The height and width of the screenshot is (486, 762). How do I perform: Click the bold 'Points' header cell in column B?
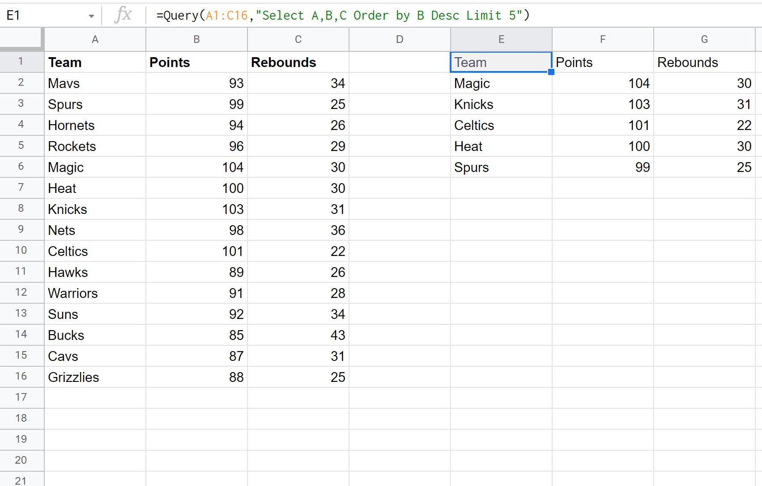(197, 62)
